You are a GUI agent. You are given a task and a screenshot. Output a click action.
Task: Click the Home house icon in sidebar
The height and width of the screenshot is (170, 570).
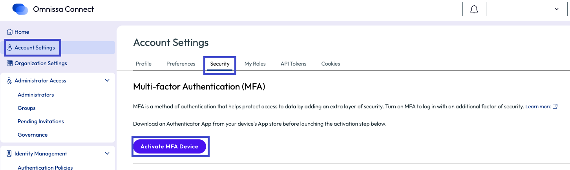coord(10,32)
